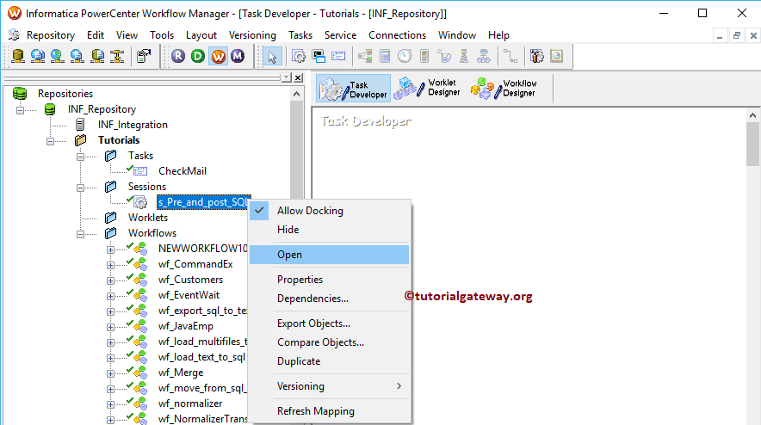Collapse the Workflows folder node
This screenshot has height=425, width=761.
tap(80, 234)
